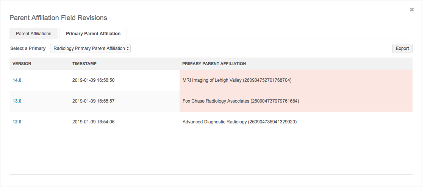Screen dimensions: 422x187
Task: Click the PRIMARY PARENT AFFILIATION column header
Action: click(214, 64)
